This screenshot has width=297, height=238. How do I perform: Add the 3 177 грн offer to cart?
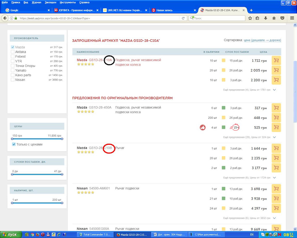pyautogui.click(x=276, y=168)
